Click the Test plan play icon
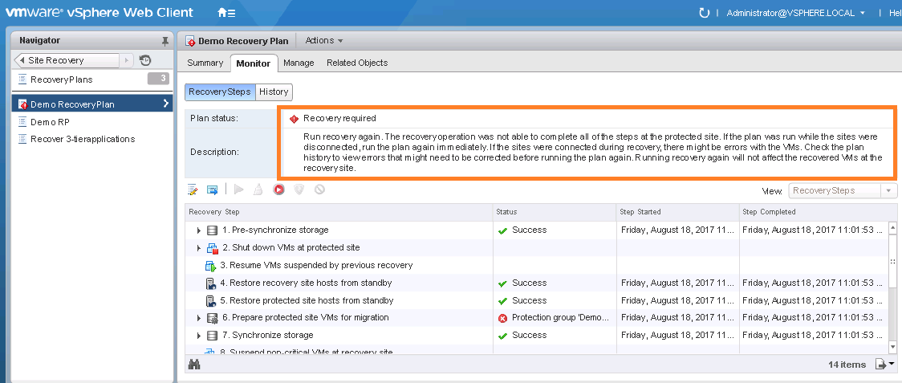902x383 pixels. coord(239,189)
